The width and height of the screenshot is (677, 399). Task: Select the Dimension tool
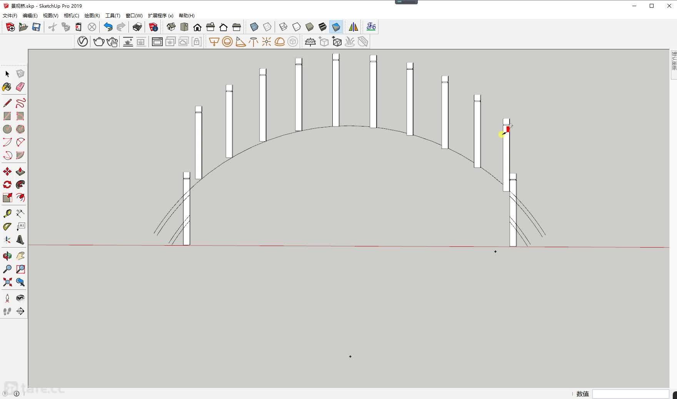pos(20,214)
